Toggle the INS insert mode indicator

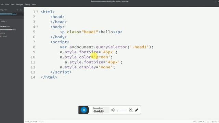[x=194, y=122]
